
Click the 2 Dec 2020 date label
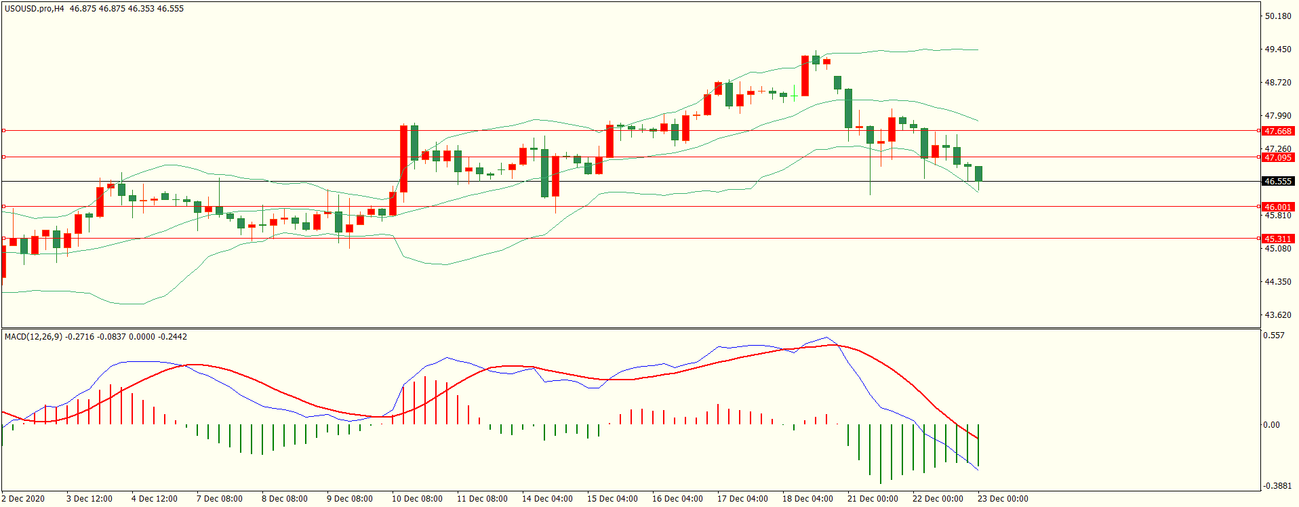24,499
